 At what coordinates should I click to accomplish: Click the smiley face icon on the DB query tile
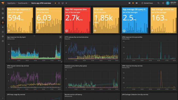point(124,31)
